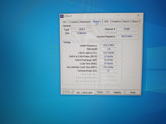Open the About tab
This screenshot has width=166, height=124.
135,21
